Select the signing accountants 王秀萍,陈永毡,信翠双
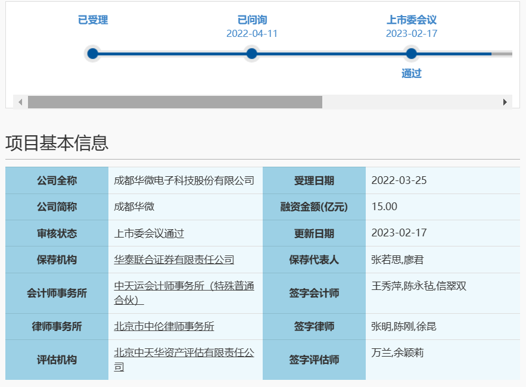The height and width of the screenshot is (387, 526). pyautogui.click(x=419, y=286)
